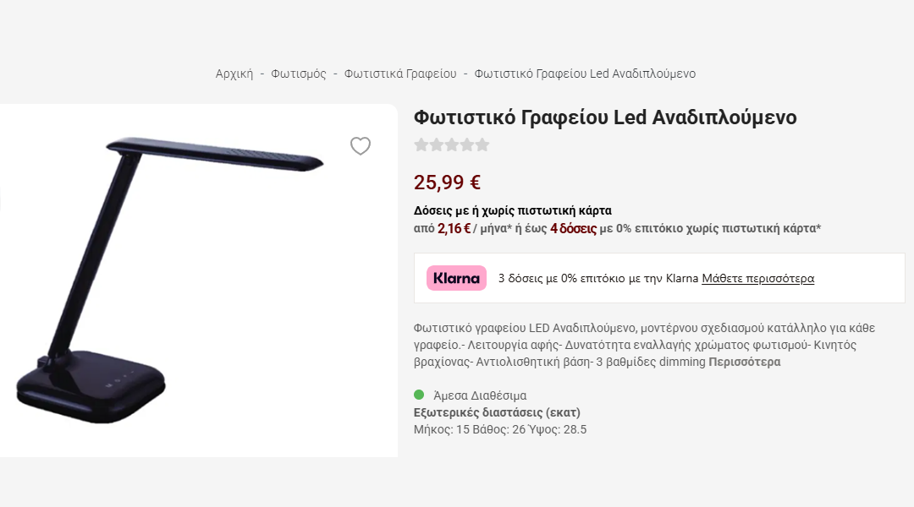914x507 pixels.
Task: Click the 4 δόσεις installments text
Action: point(573,228)
